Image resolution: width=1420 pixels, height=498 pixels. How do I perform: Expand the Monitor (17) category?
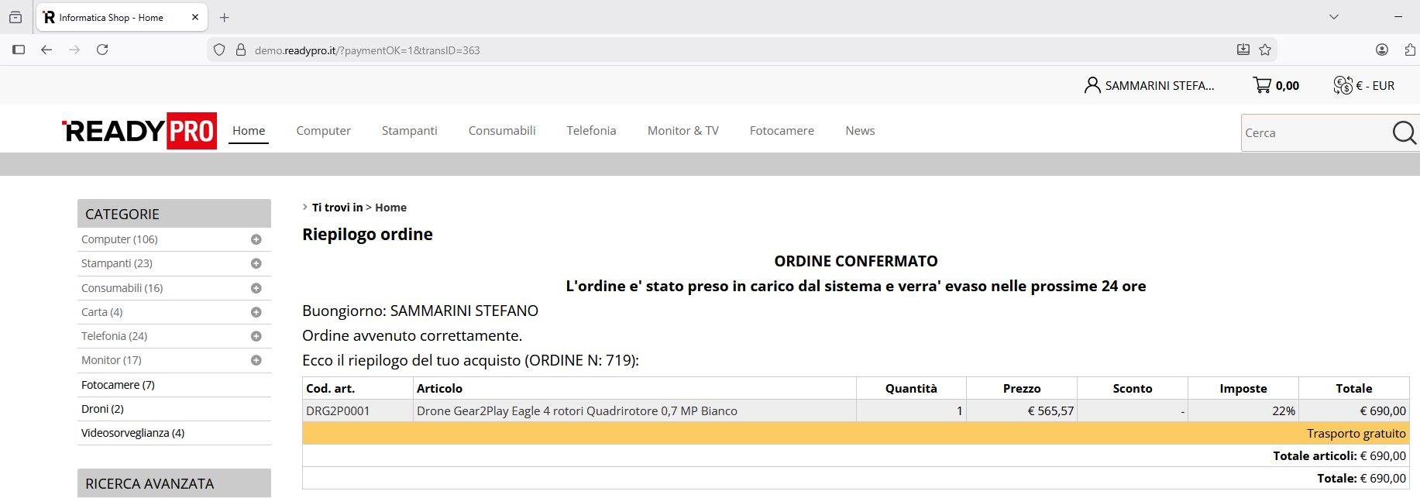point(256,361)
